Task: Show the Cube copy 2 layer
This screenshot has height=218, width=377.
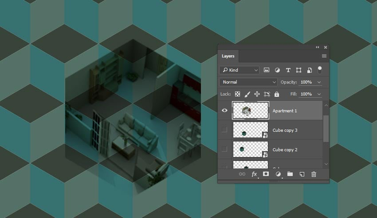Action: 224,149
